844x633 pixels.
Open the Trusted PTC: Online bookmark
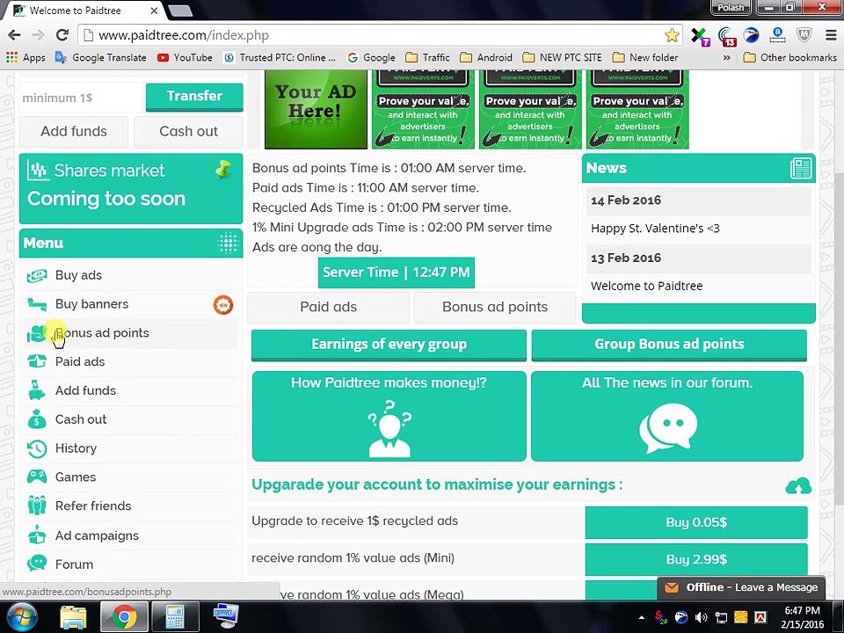pyautogui.click(x=280, y=58)
